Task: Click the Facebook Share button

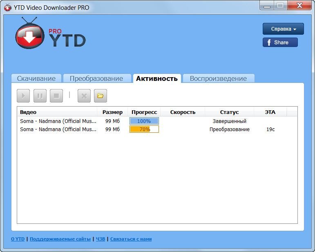Action: (280, 42)
